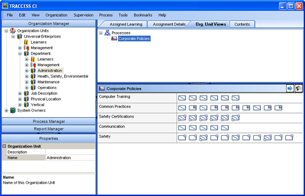Click the Organization Units root icon

(x=13, y=31)
